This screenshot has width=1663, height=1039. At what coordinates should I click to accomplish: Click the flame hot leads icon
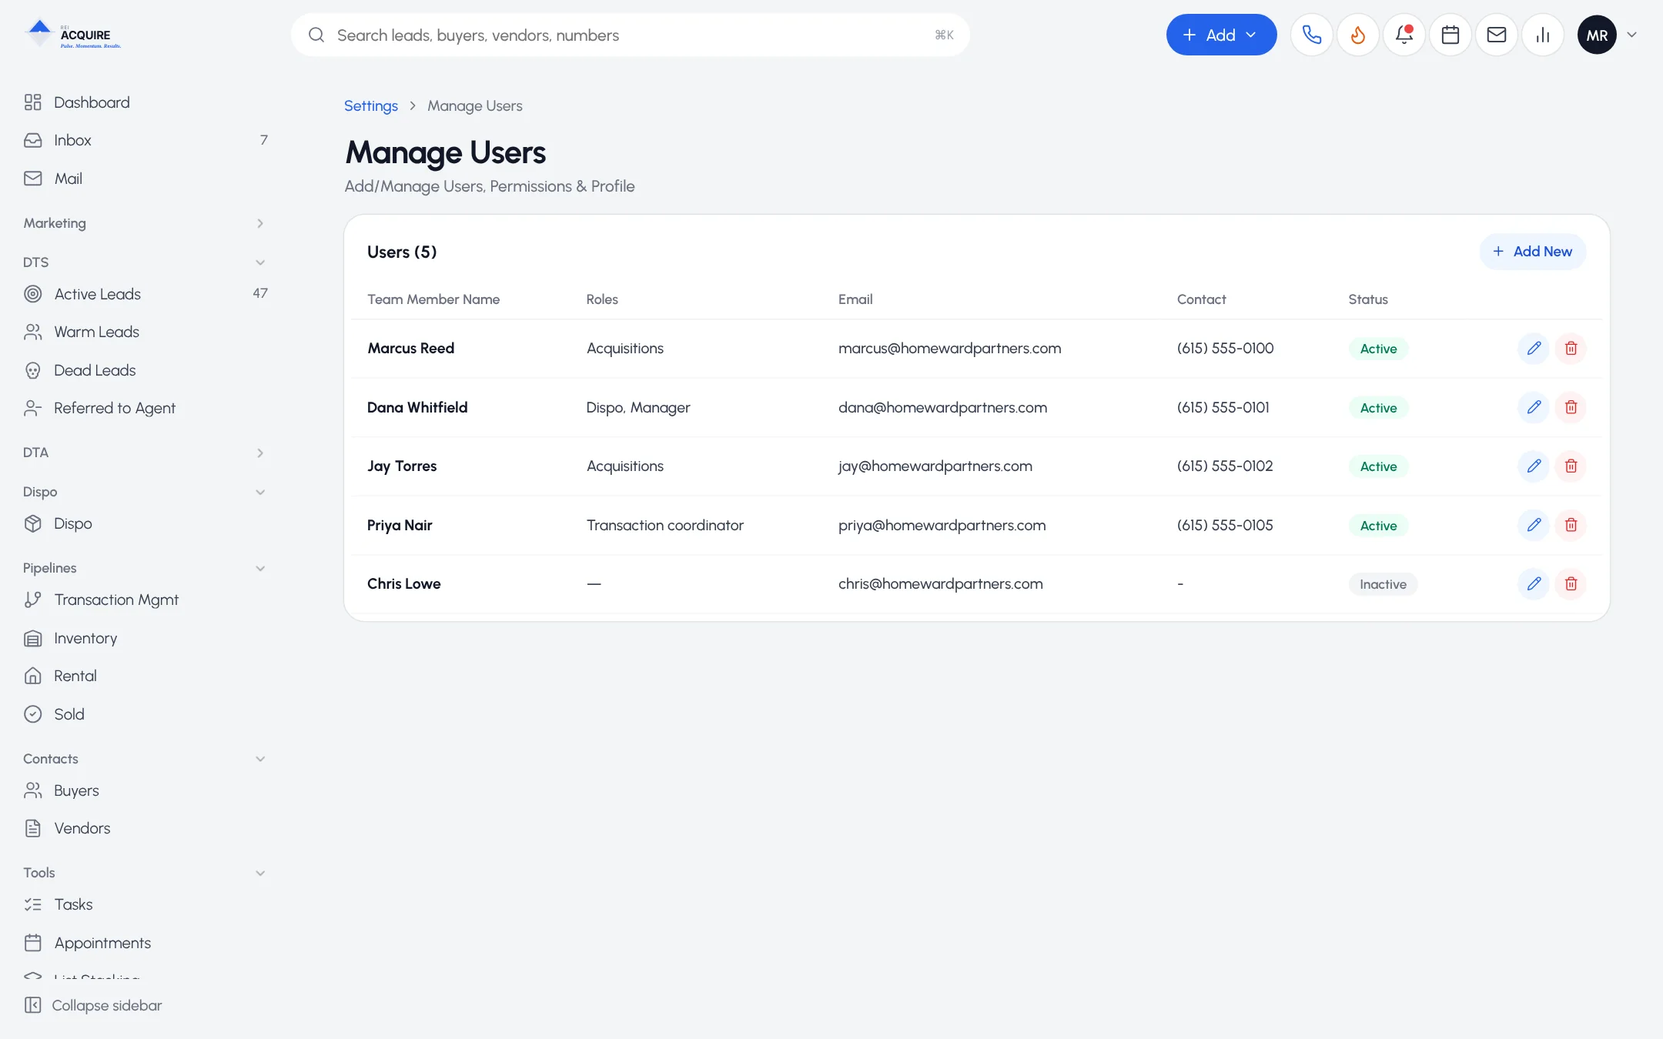1358,35
